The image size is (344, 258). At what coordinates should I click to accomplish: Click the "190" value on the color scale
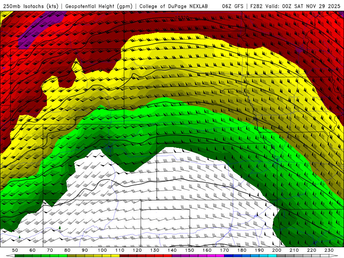(x=259, y=250)
